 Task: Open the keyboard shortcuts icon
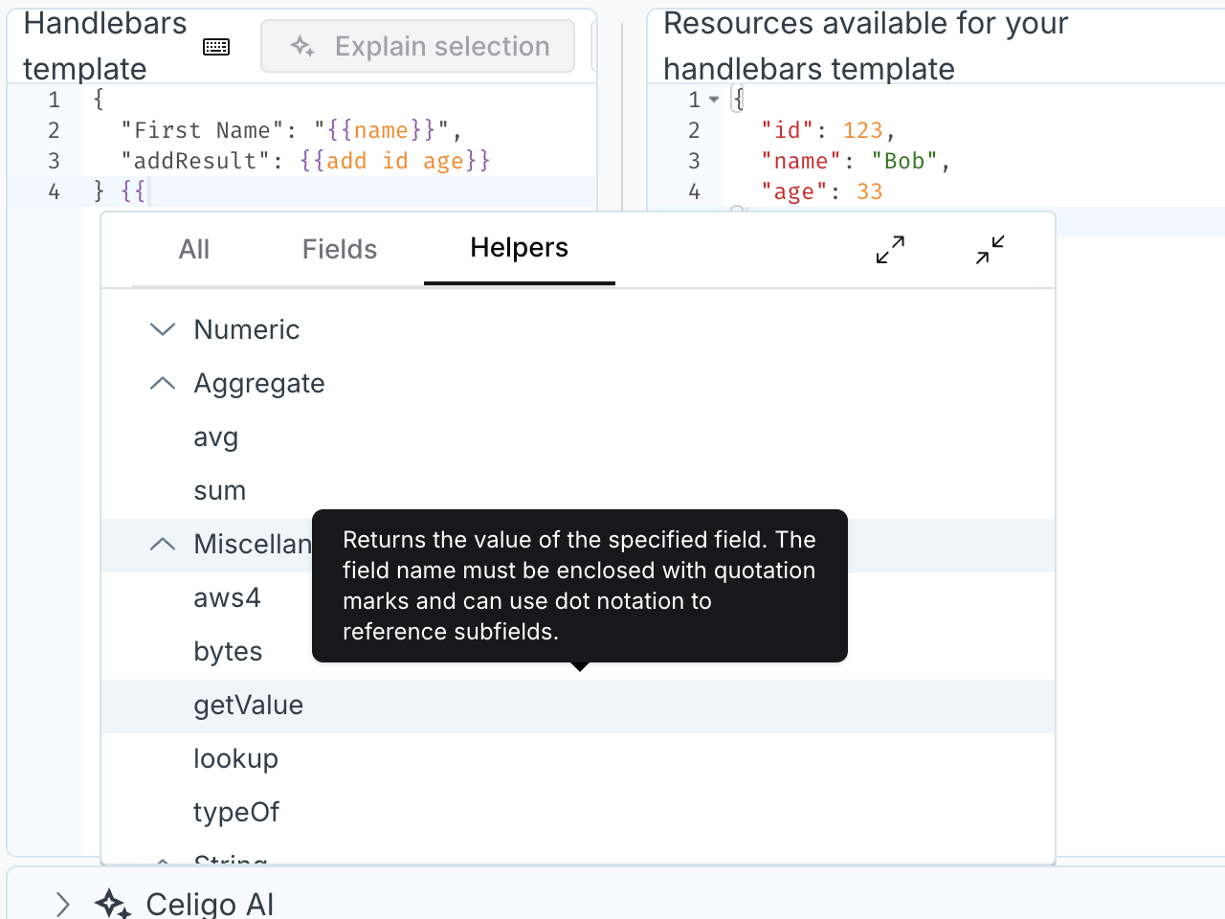pos(216,47)
